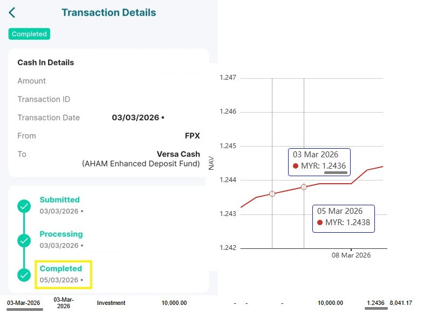Click the highlighted Completed 05/03/2026 step

pos(64,275)
